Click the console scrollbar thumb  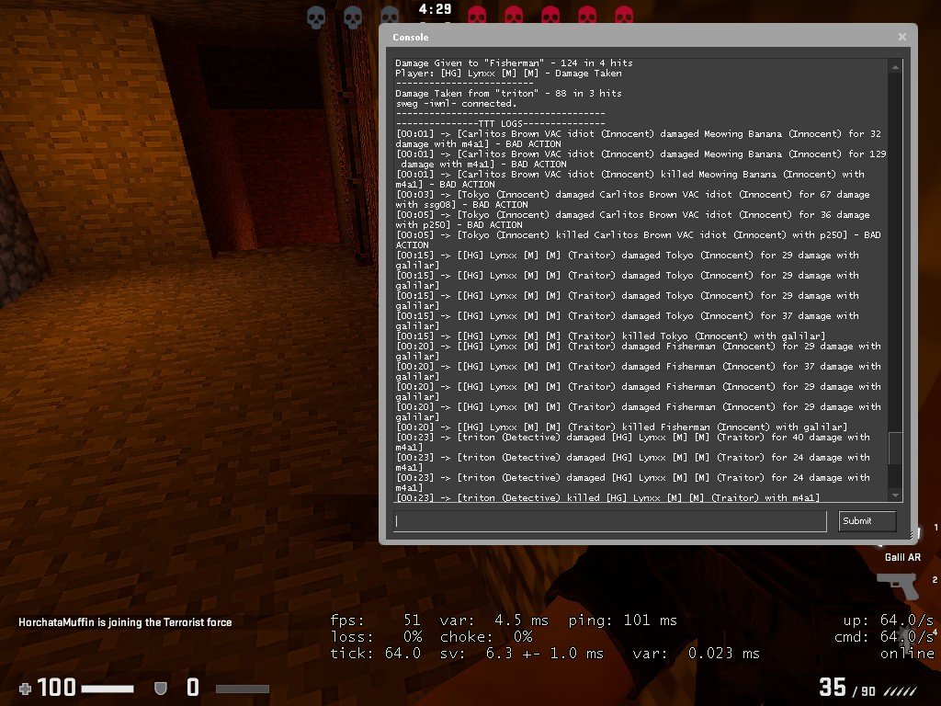click(x=895, y=449)
